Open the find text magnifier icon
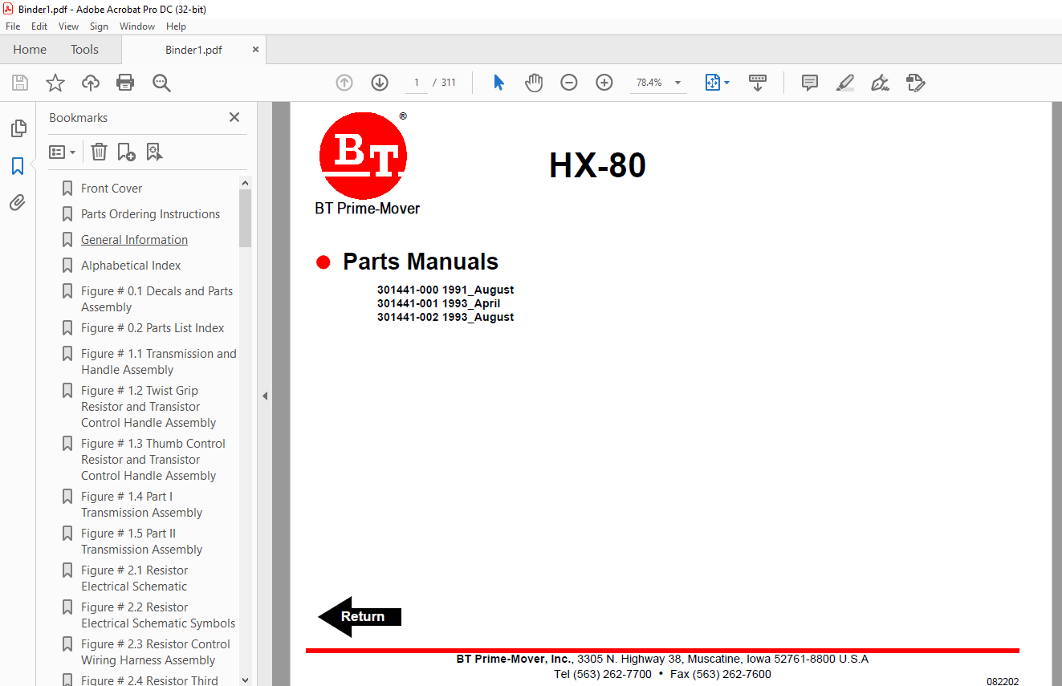Image resolution: width=1062 pixels, height=686 pixels. [x=161, y=83]
